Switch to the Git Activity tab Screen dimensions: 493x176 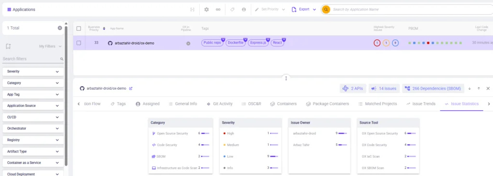coord(220,104)
